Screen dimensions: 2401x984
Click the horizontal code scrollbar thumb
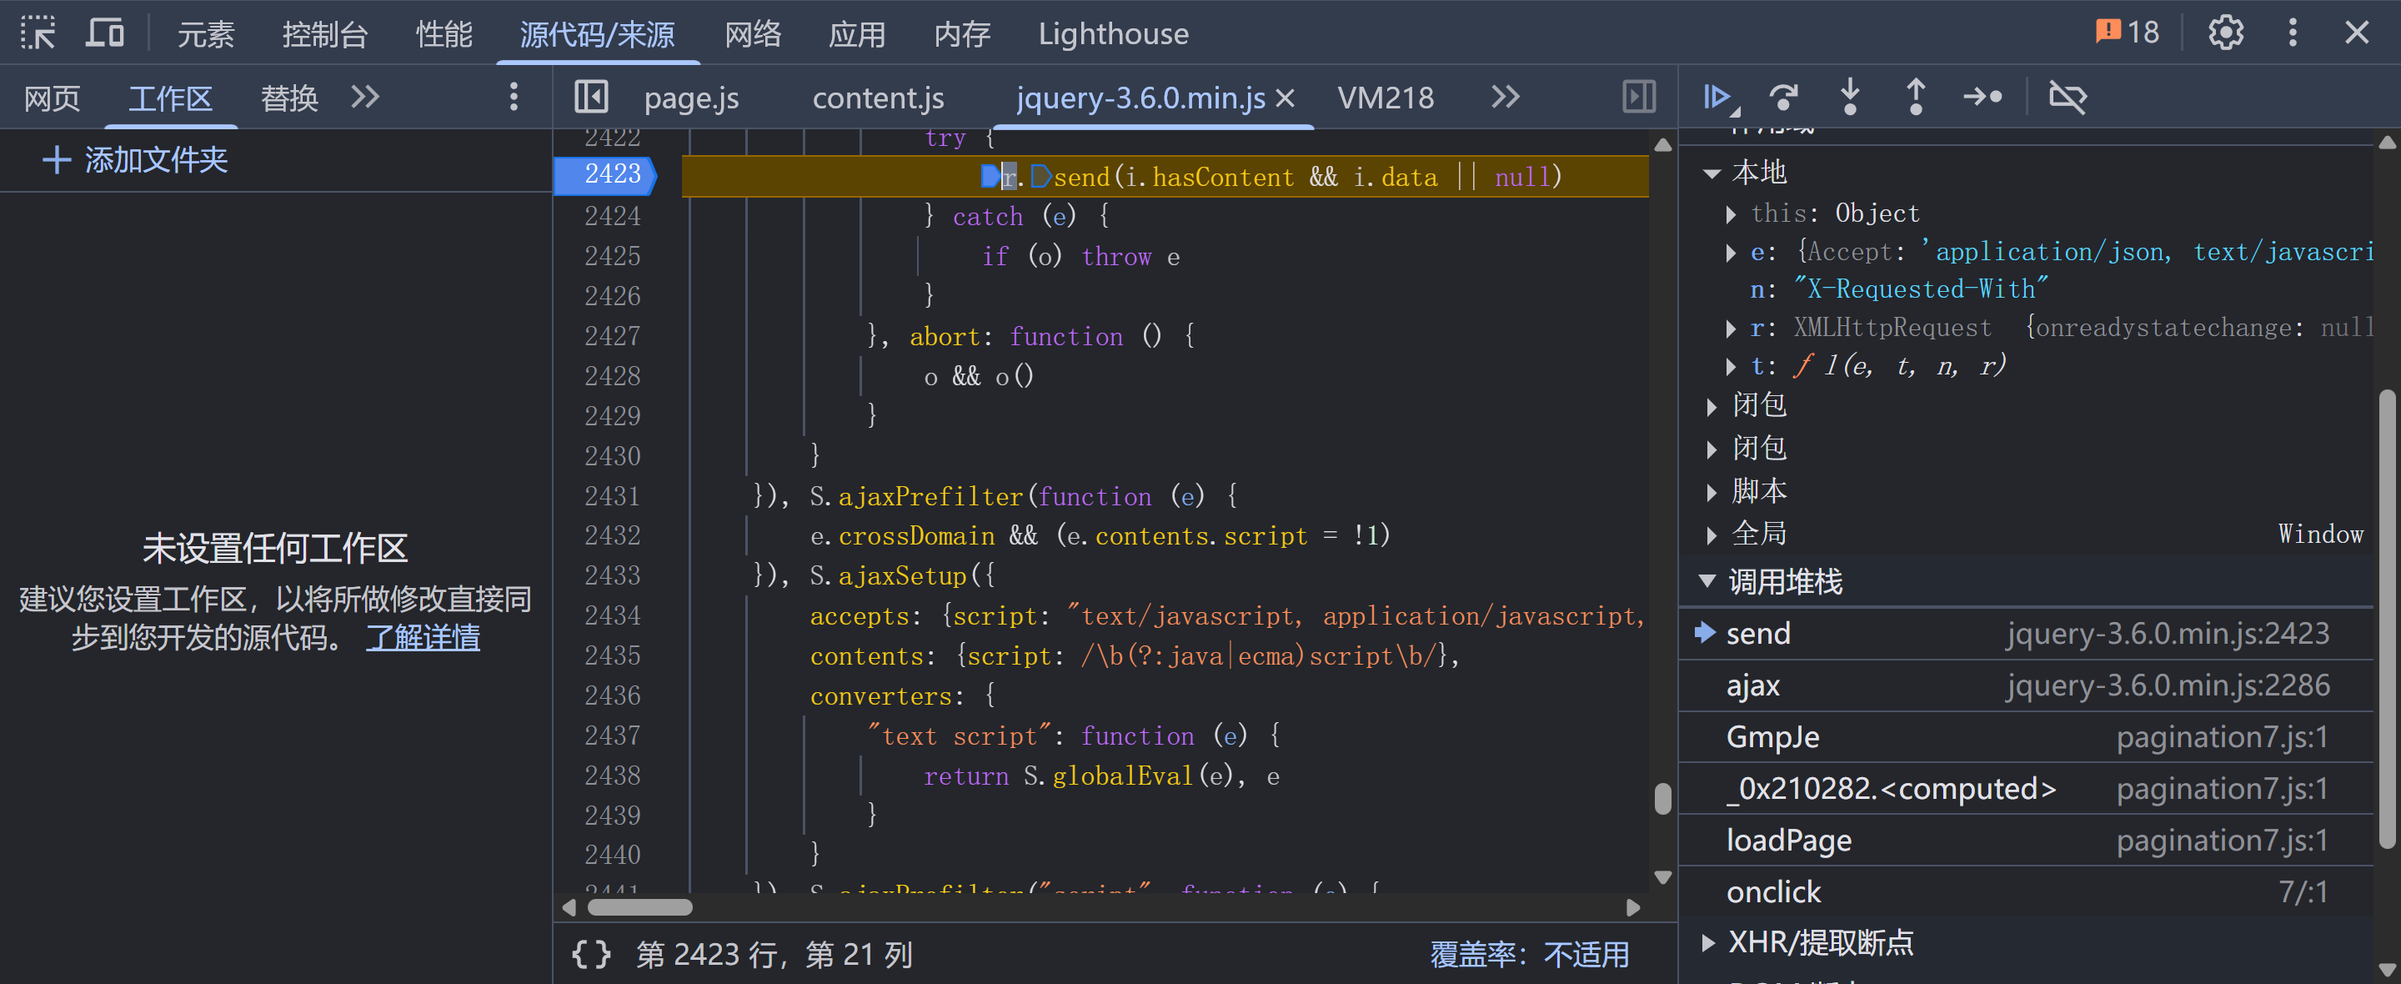click(x=639, y=907)
